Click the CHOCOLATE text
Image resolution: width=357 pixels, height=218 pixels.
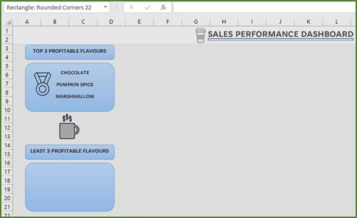[75, 72]
